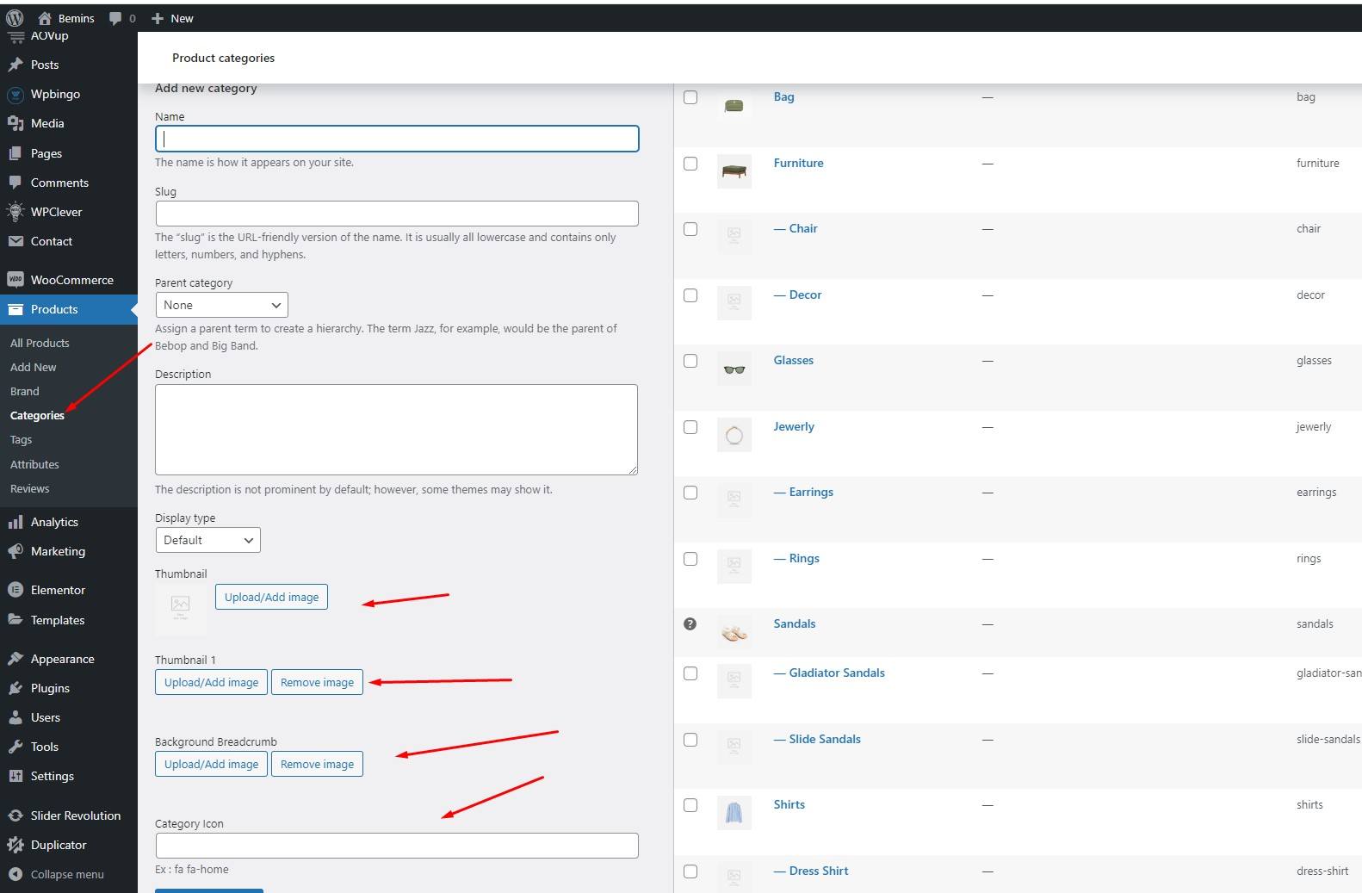Screen dimensions: 1362x893
Task: Click Upload/Add image under Thumbnail
Action: point(271,597)
